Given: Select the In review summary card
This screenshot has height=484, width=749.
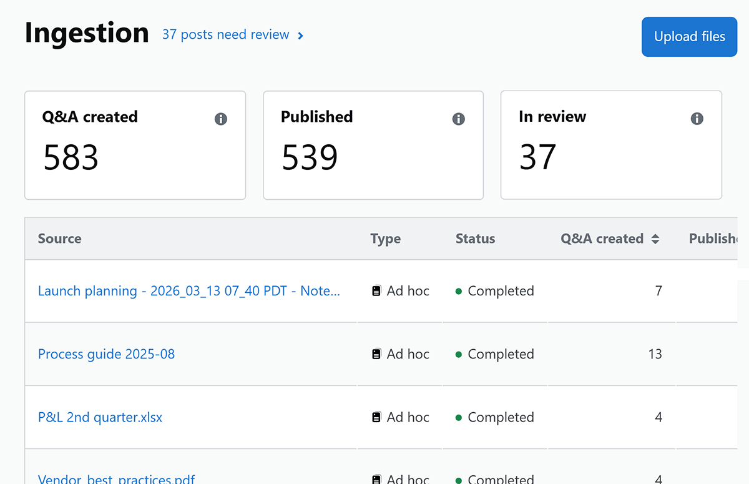Looking at the screenshot, I should tap(610, 145).
